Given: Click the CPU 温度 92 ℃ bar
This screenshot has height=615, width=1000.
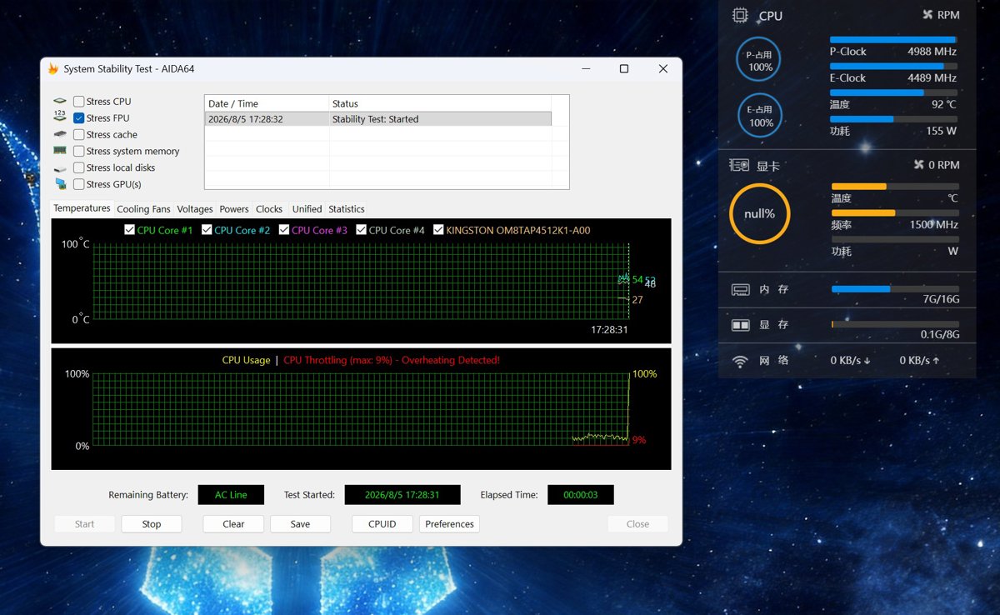Looking at the screenshot, I should tap(893, 93).
